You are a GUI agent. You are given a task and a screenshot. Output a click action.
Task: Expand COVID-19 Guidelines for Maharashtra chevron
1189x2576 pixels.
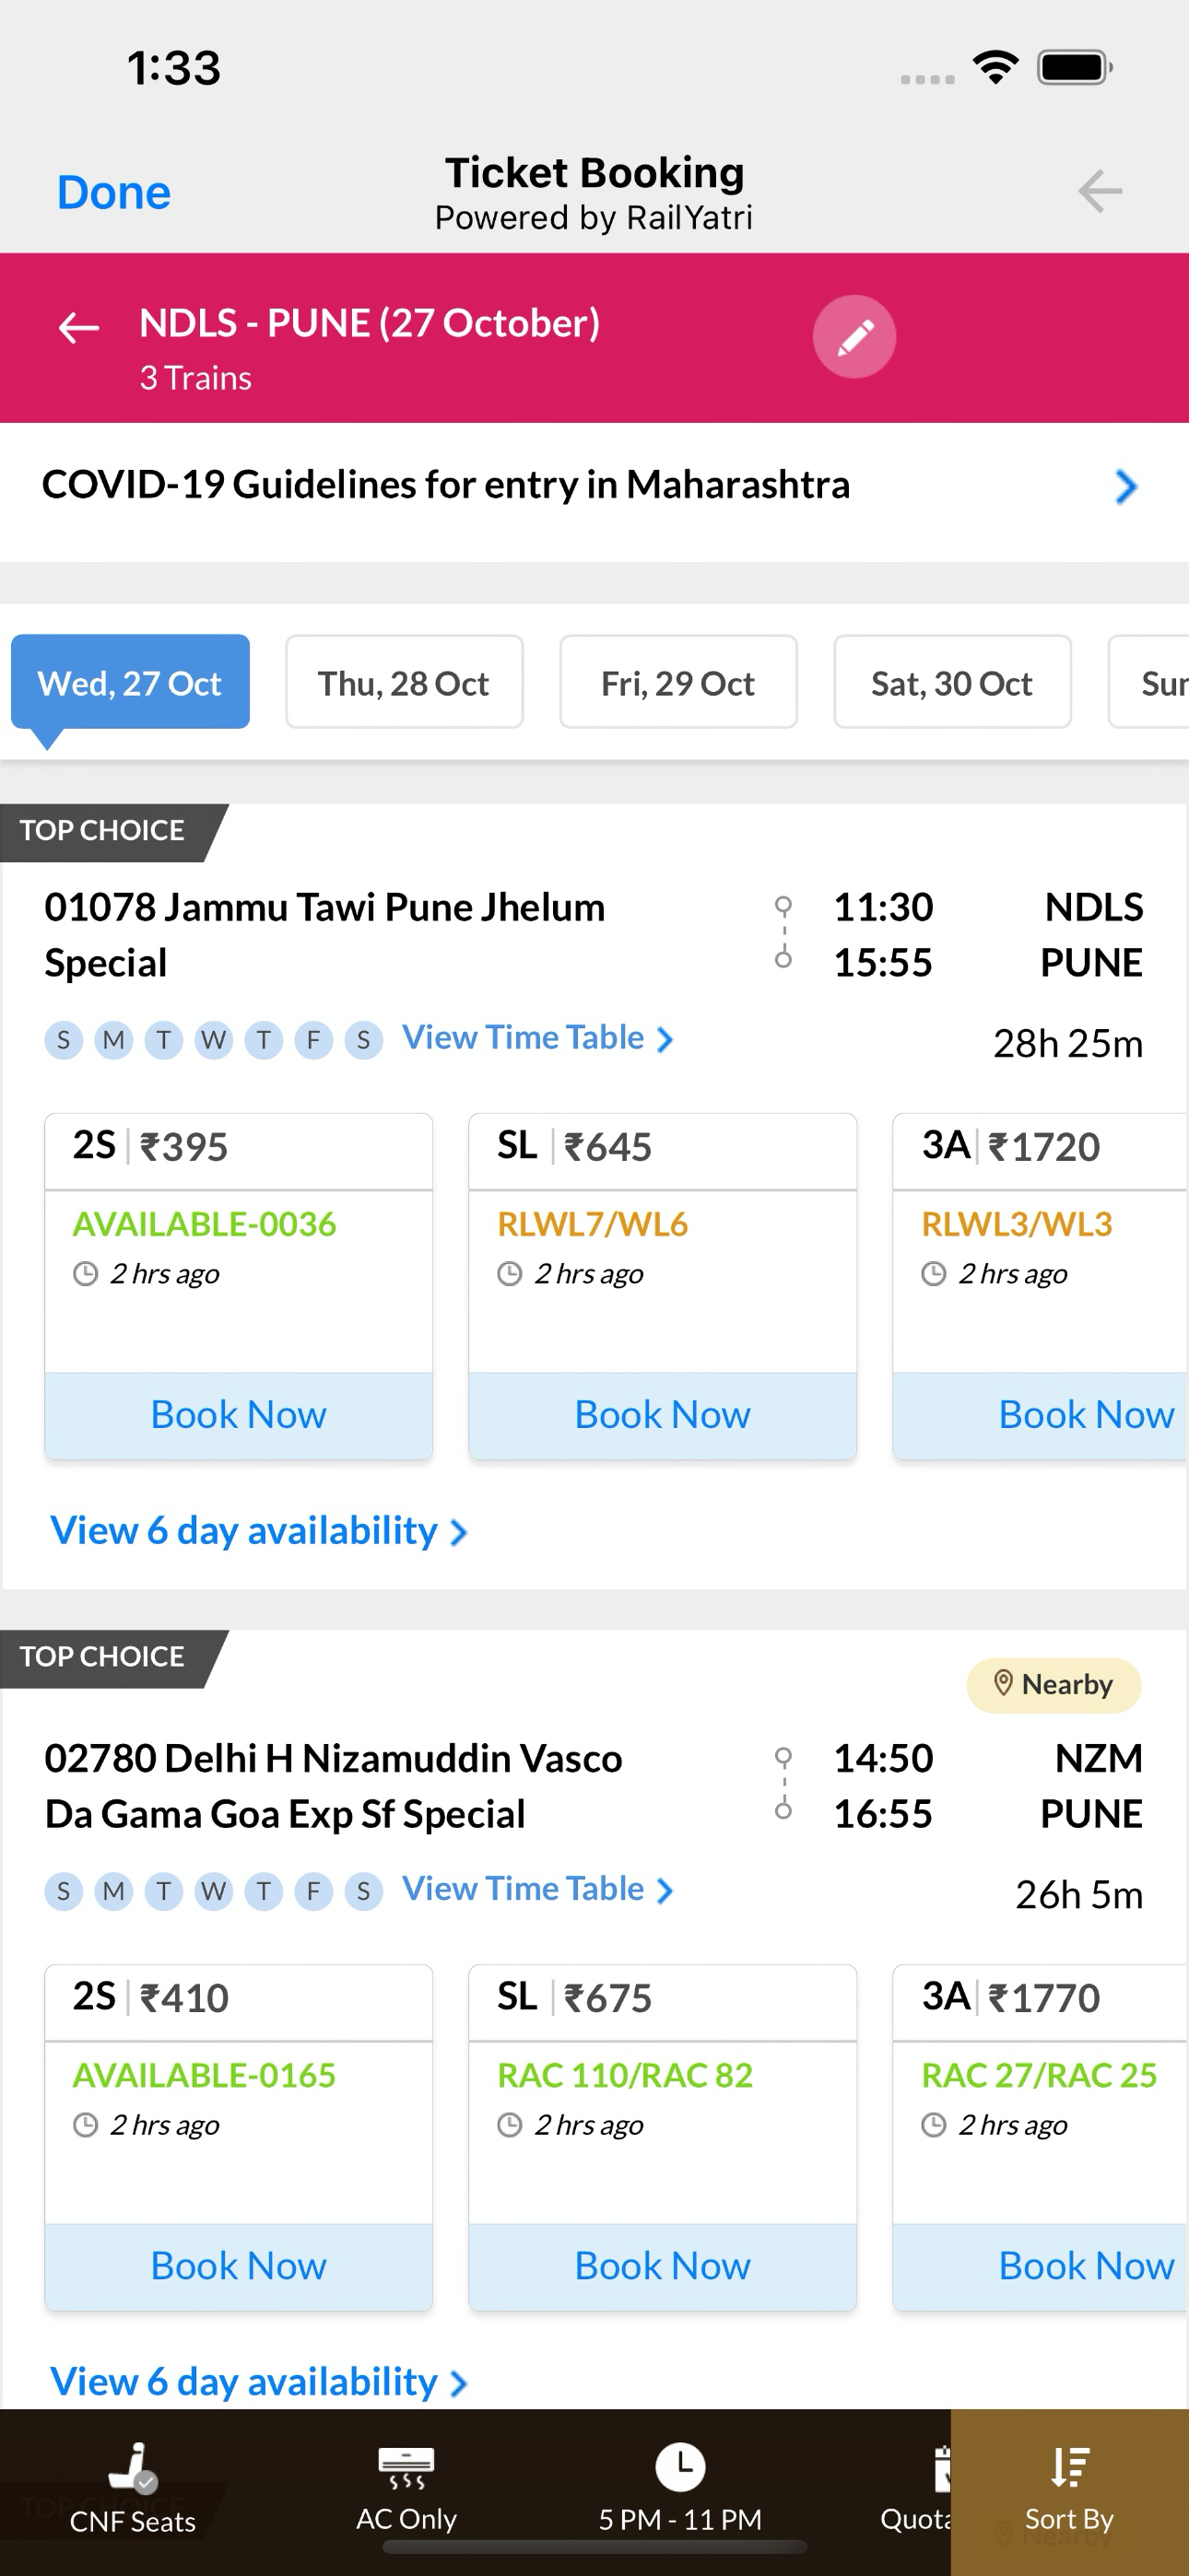click(x=1126, y=486)
